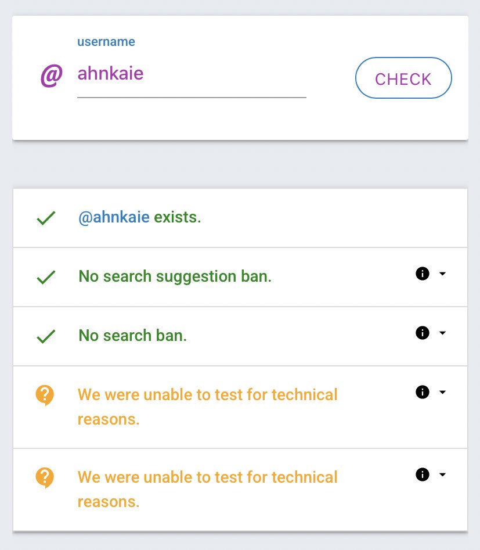Screen dimensions: 480x550
Task: Expand first unable-to-test row dropdown arrow
Action: click(x=442, y=392)
